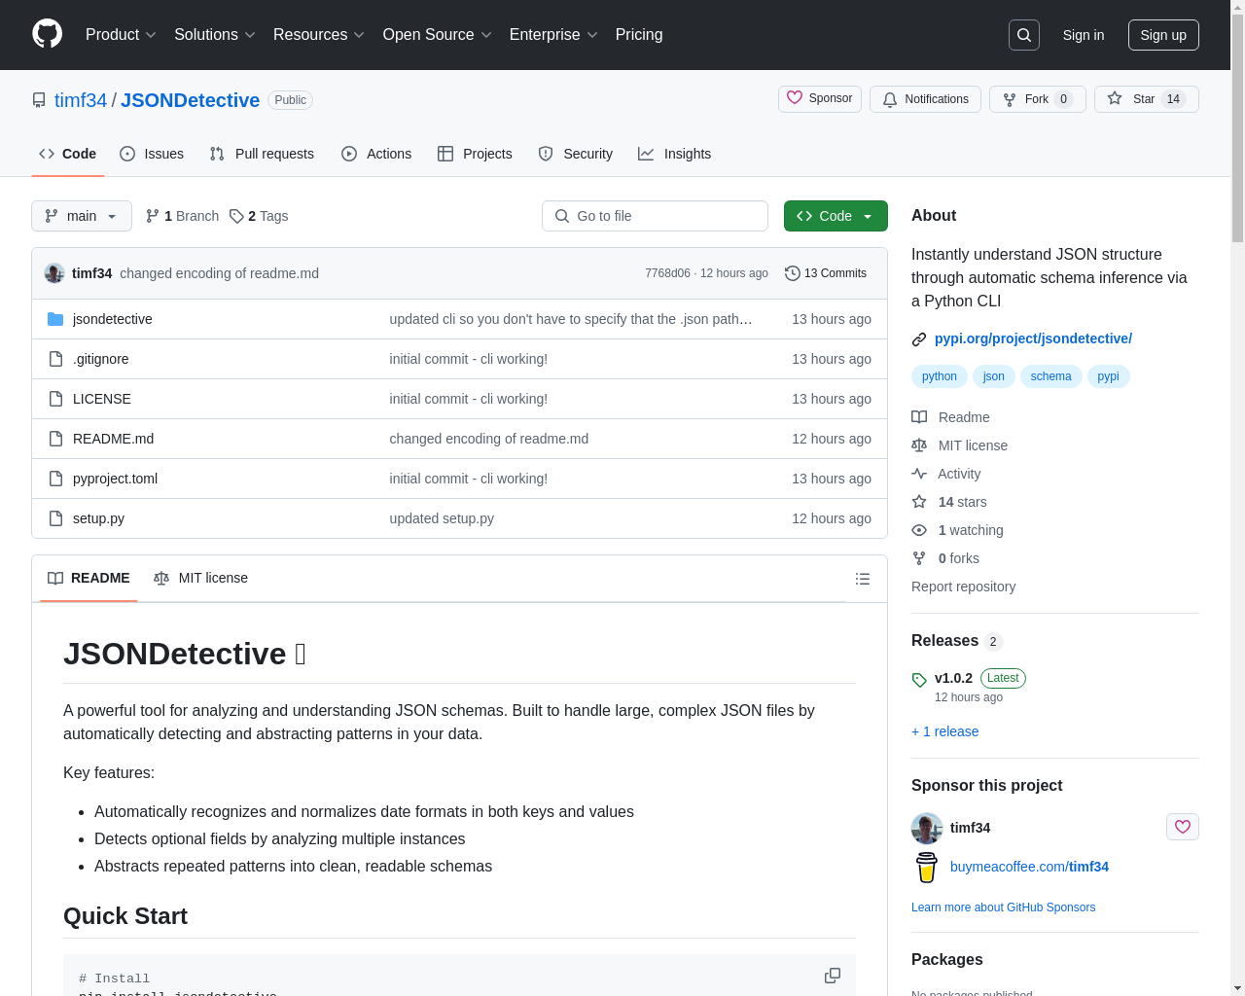Copy the install code snippet
The width and height of the screenshot is (1245, 996).
click(x=833, y=976)
